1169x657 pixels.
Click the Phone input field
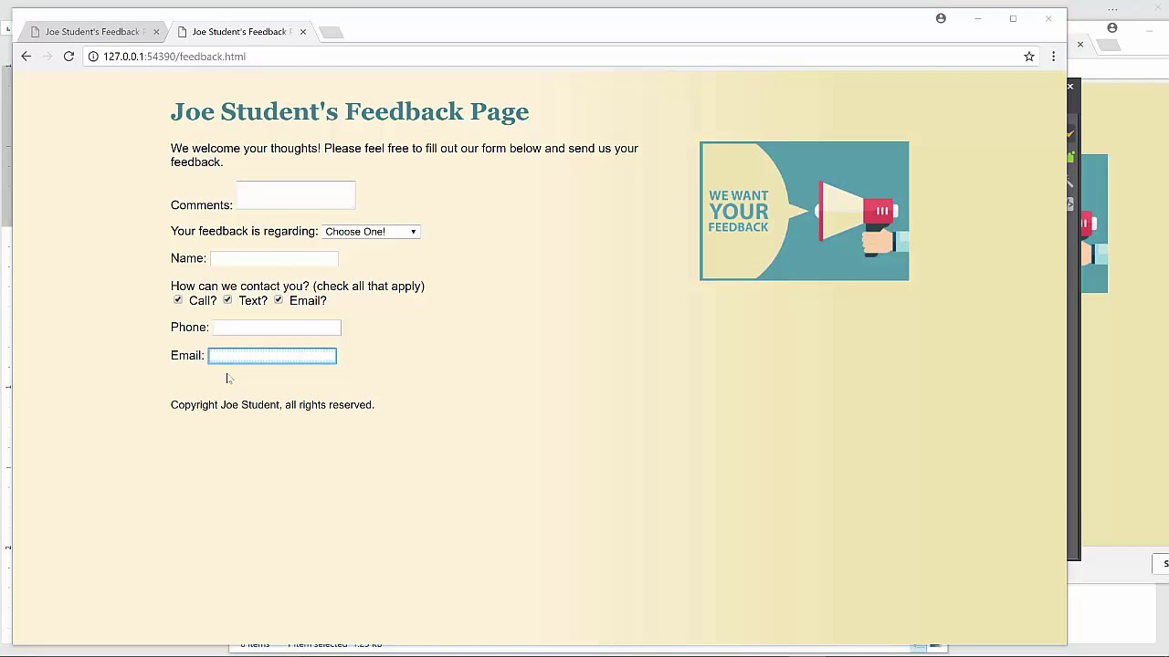point(277,328)
